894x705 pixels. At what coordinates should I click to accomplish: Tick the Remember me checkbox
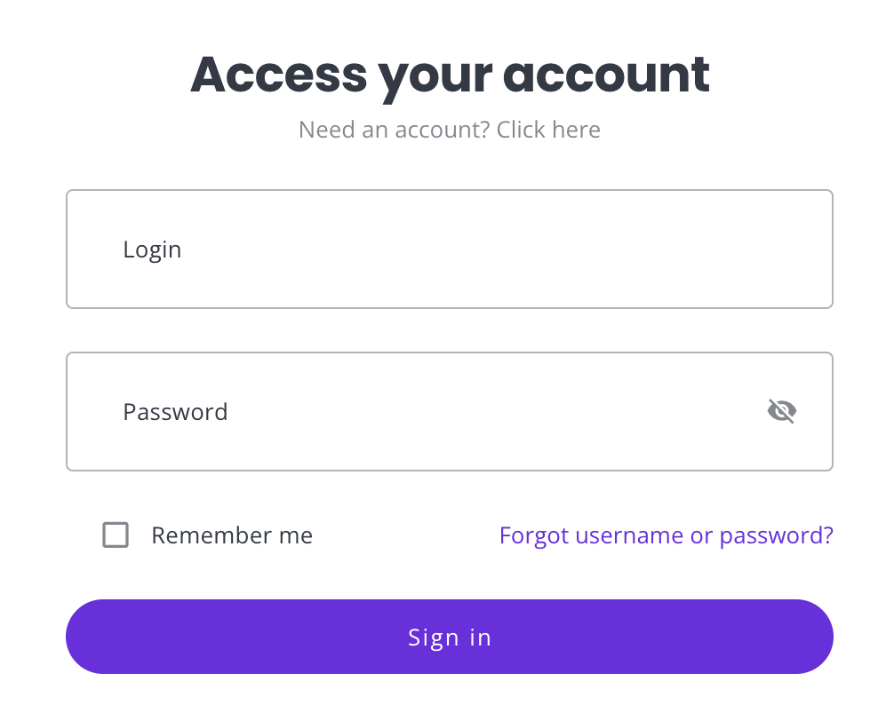[116, 535]
